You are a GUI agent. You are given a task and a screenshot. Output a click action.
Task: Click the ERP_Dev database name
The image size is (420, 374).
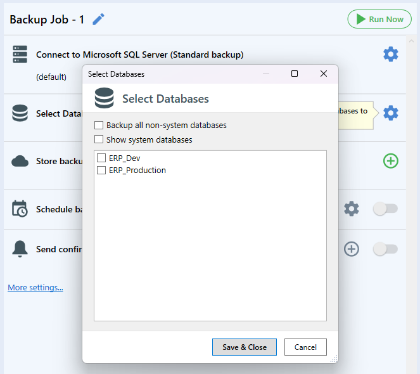tap(125, 158)
